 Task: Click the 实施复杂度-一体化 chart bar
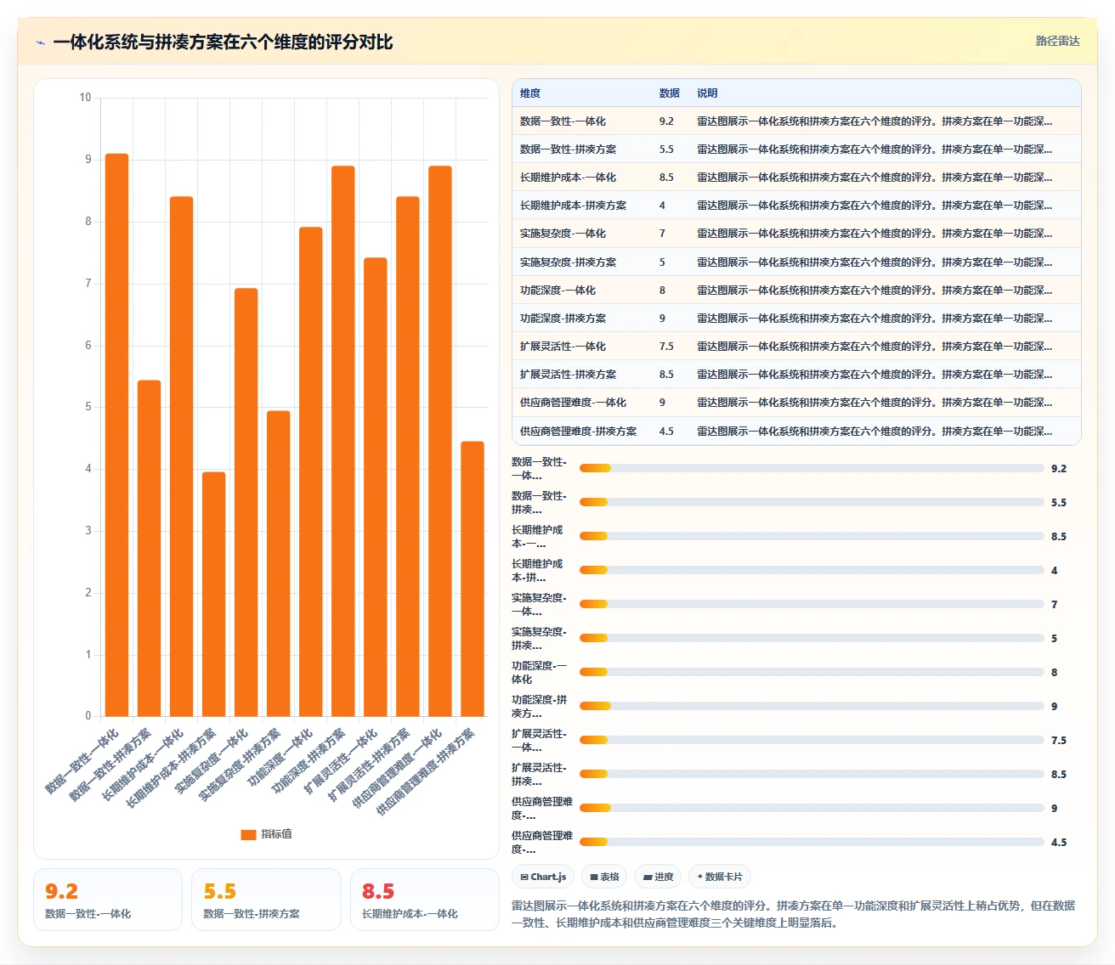246,502
